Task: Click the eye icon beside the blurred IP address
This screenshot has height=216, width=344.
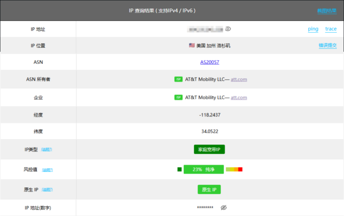Action: pyautogui.click(x=228, y=29)
